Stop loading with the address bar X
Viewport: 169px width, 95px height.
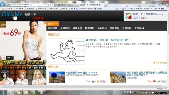tap(53, 5)
